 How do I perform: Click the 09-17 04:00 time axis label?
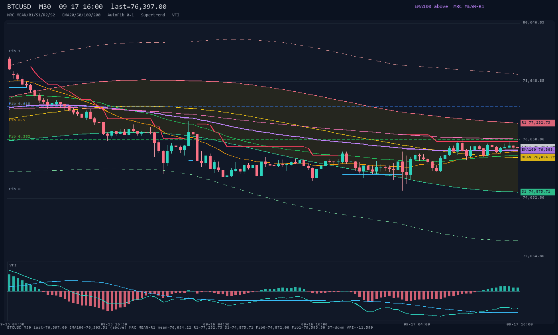click(417, 324)
